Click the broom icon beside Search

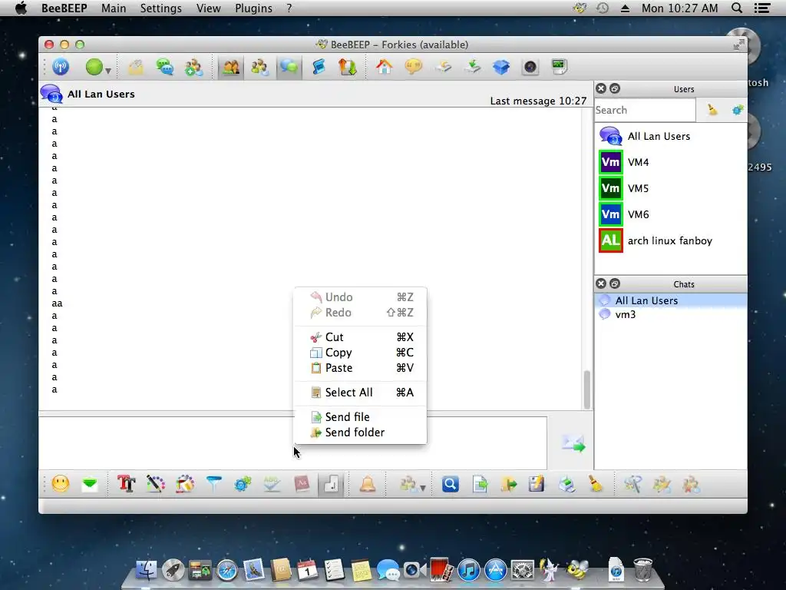[712, 109]
